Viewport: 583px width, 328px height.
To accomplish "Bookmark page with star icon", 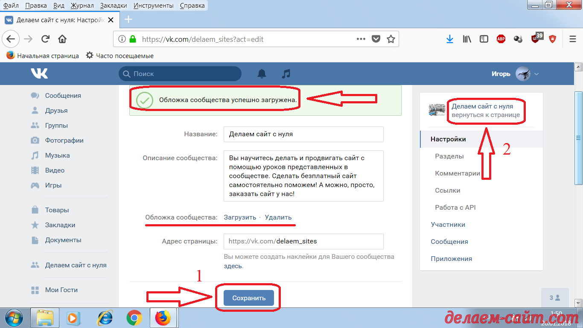I will pyautogui.click(x=391, y=39).
